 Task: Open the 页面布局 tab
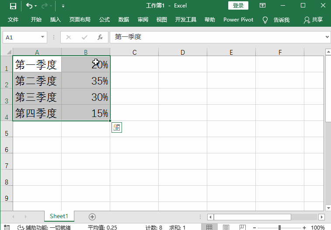pos(80,20)
